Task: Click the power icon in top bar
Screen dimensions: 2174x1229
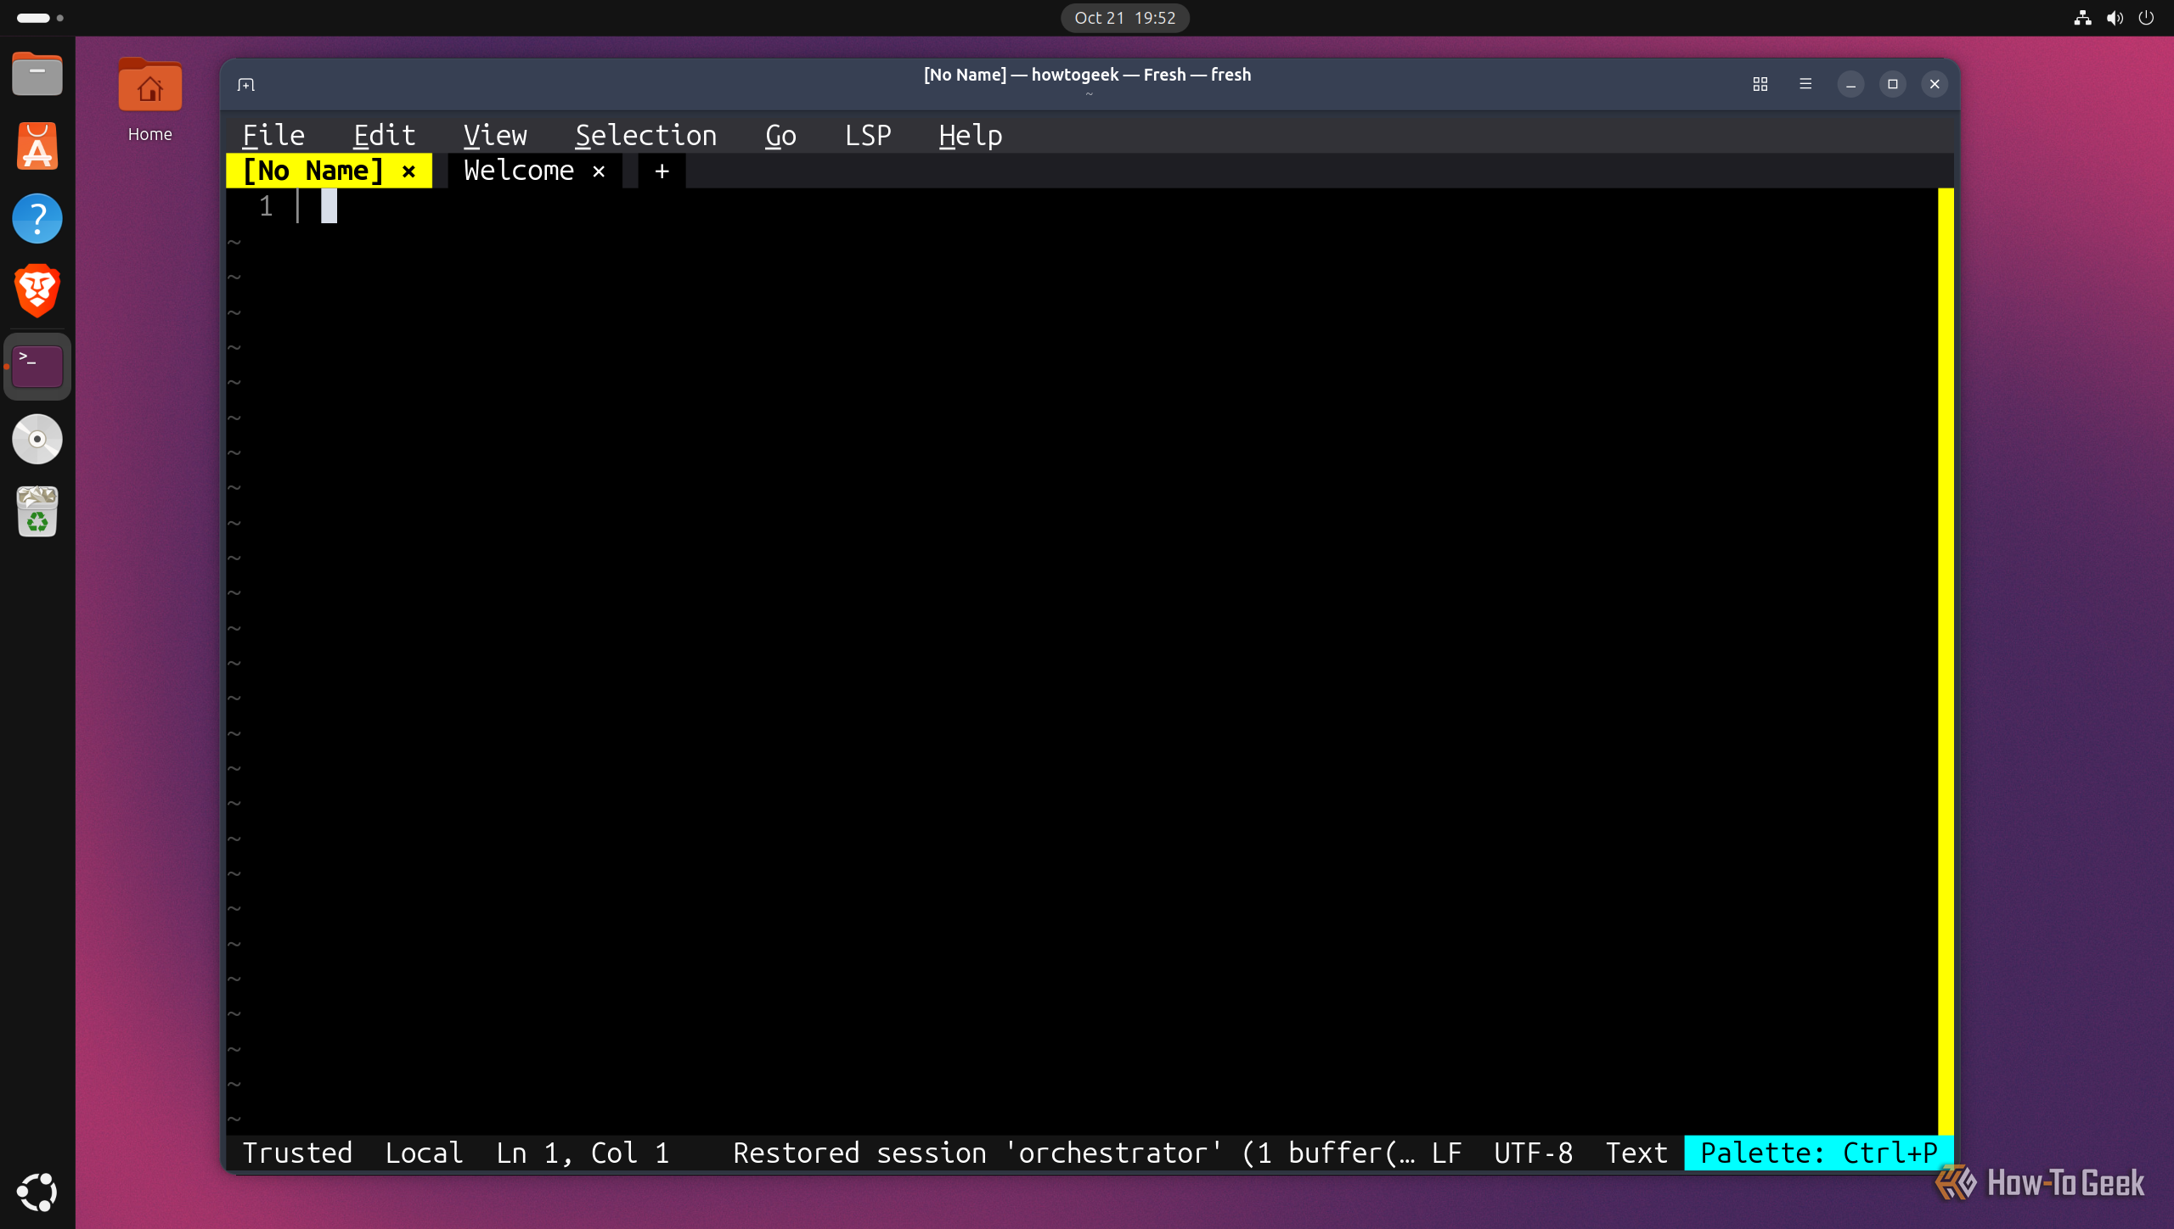Action: (x=2146, y=18)
